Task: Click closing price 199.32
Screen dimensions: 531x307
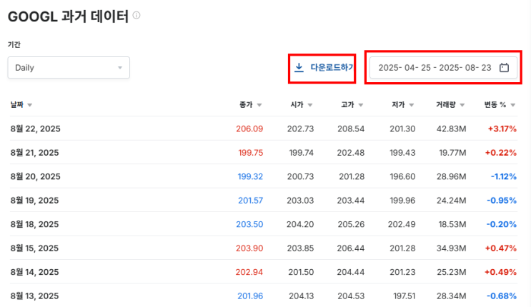Action: [x=250, y=176]
